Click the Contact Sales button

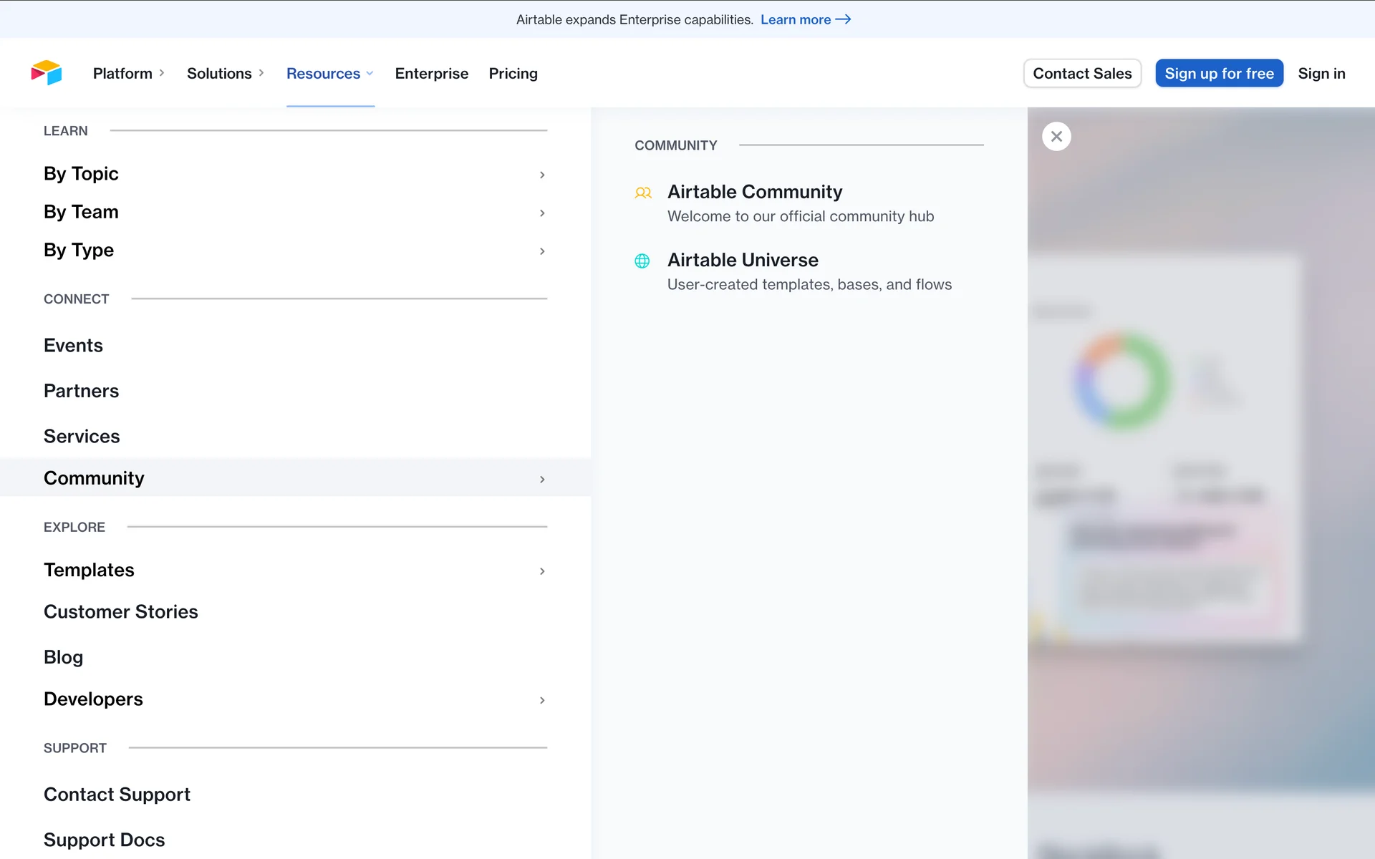pyautogui.click(x=1082, y=73)
